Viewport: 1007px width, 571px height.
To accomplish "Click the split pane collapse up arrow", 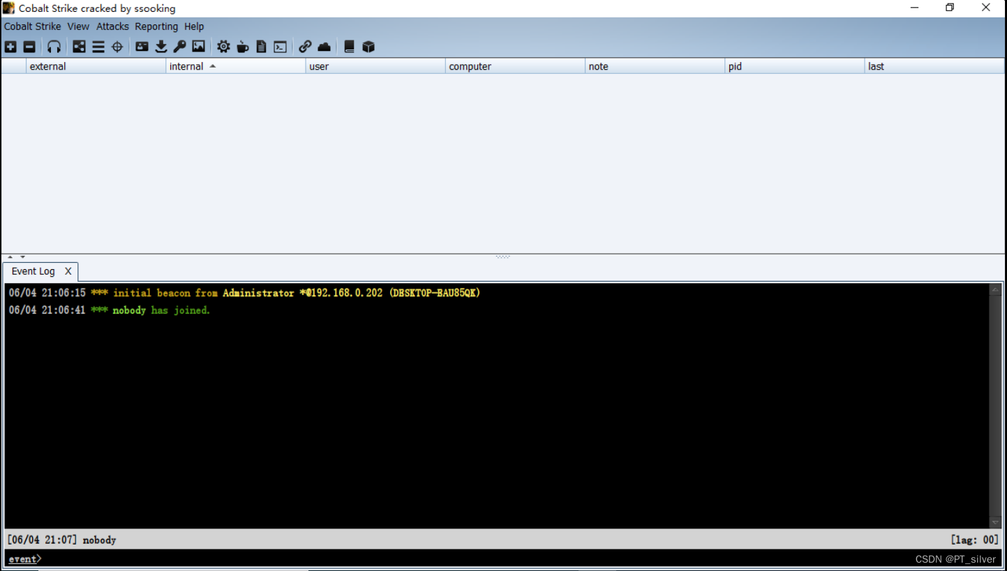I will coord(10,257).
